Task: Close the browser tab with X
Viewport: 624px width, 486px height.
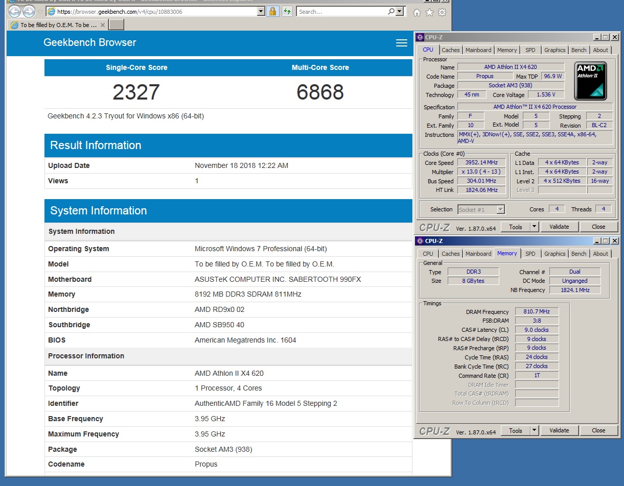Action: (102, 25)
